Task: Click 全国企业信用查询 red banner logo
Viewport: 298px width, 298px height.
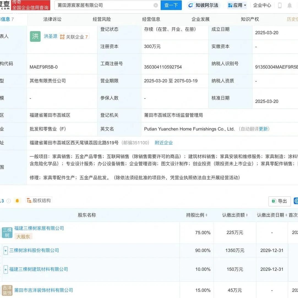Action: tap(31, 5)
